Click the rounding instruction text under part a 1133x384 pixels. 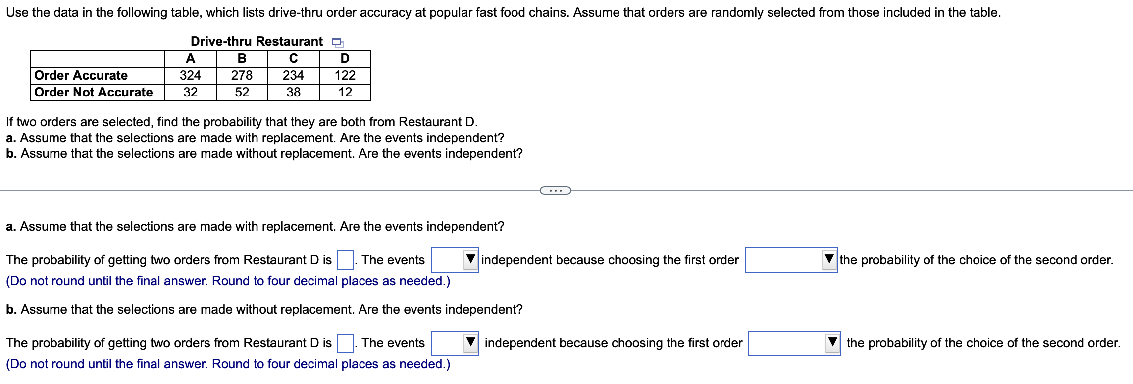click(227, 281)
